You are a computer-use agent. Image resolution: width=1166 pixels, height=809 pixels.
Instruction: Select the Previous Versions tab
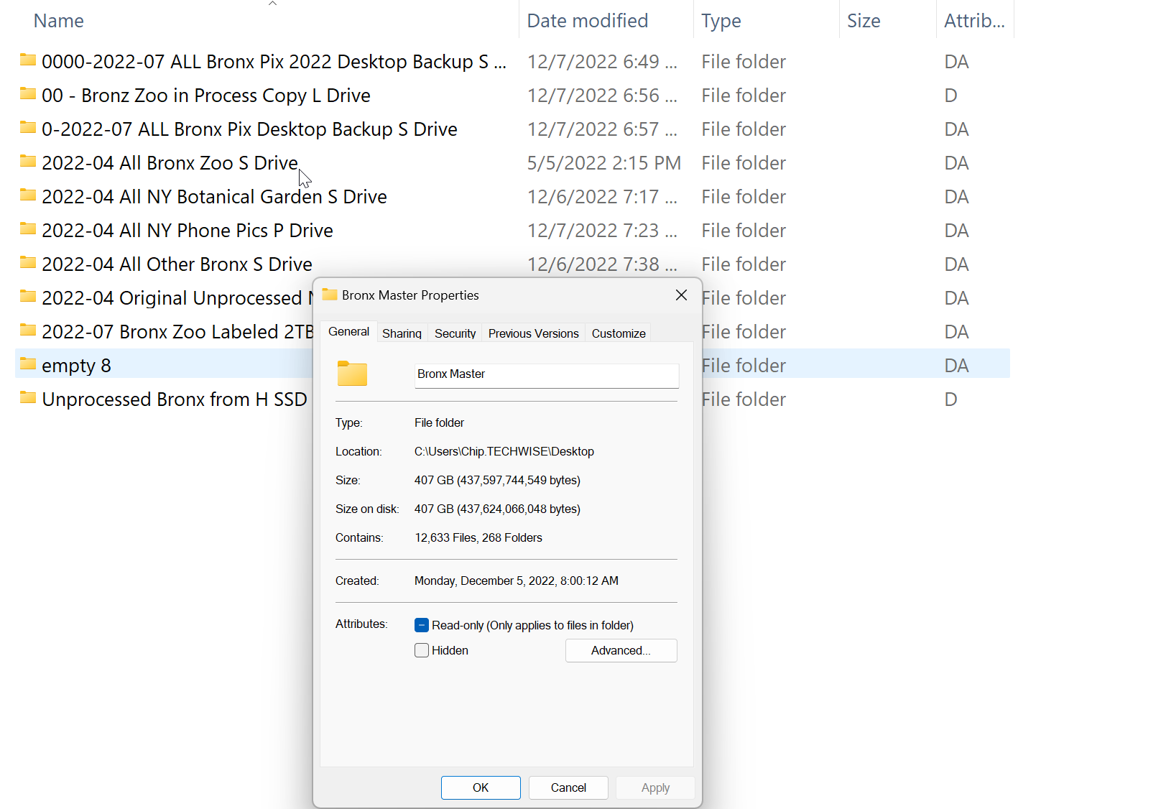533,333
